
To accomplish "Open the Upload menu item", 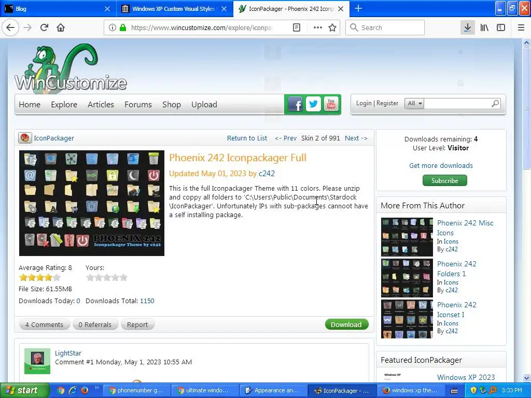I will click(204, 105).
